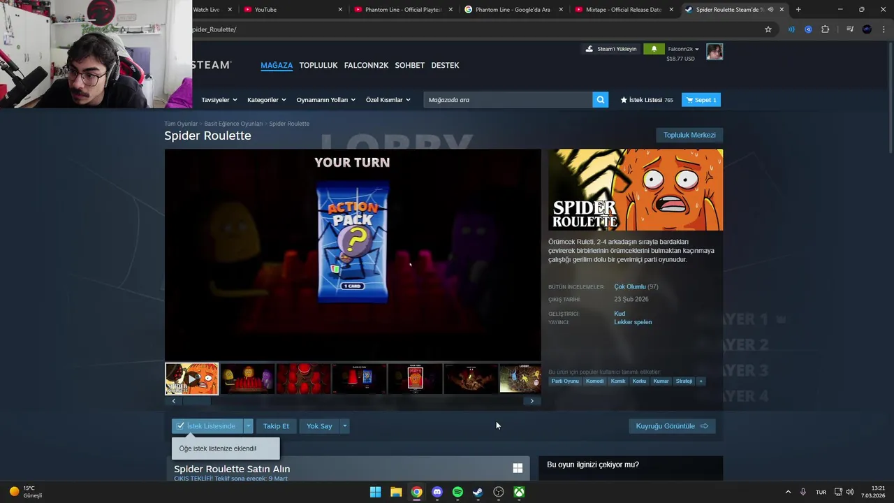
Task: Open publisher Lekker spelen link
Action: click(x=633, y=322)
